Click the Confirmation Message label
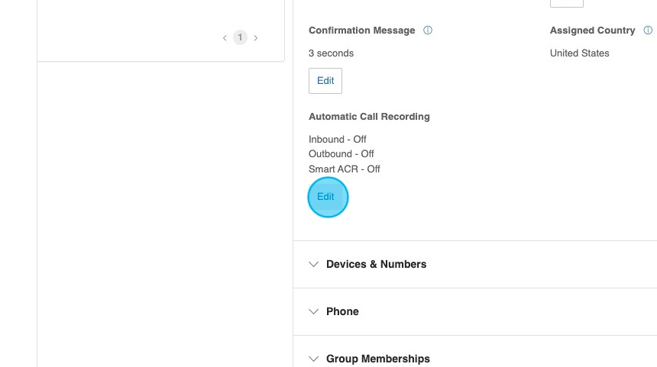657x367 pixels. click(361, 31)
